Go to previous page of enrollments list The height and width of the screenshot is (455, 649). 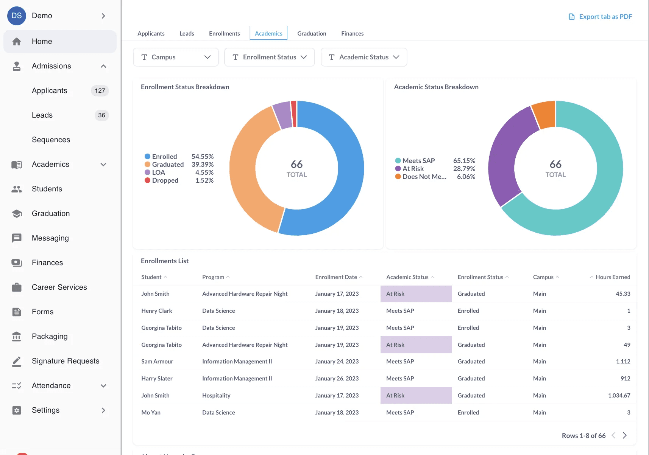pos(613,435)
